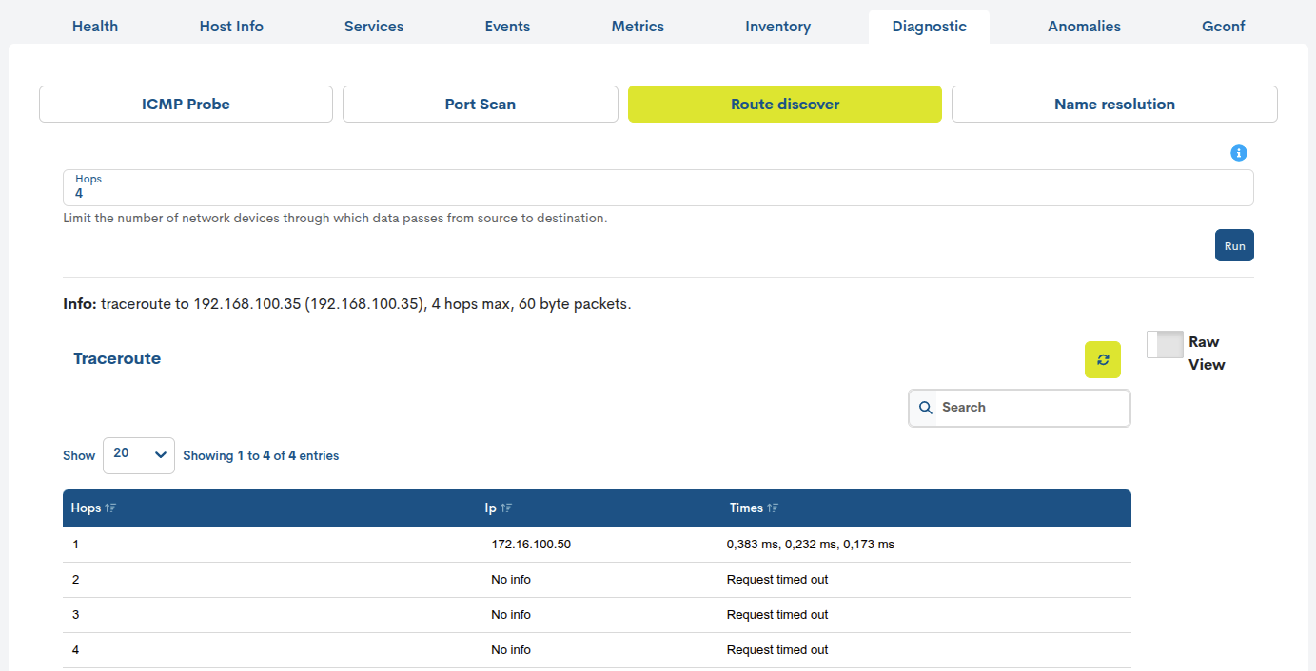
Task: Open the Anomalies tab
Action: click(1084, 27)
